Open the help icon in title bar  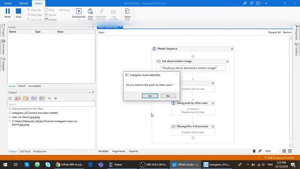[258, 3]
